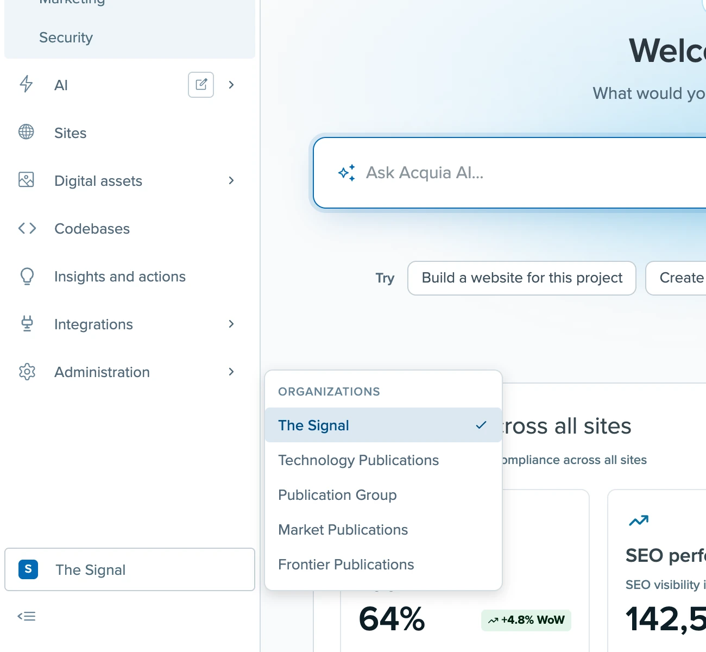Viewport: 706px width, 652px height.
Task: Click the Administration gear icon
Action: (x=27, y=372)
